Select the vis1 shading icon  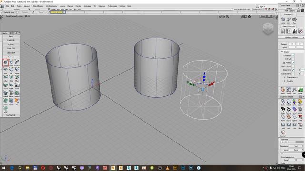[x=283, y=125]
